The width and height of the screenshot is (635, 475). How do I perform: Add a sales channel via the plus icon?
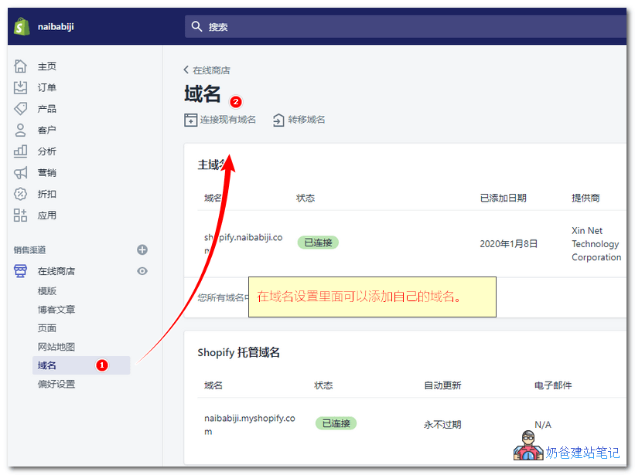point(142,249)
